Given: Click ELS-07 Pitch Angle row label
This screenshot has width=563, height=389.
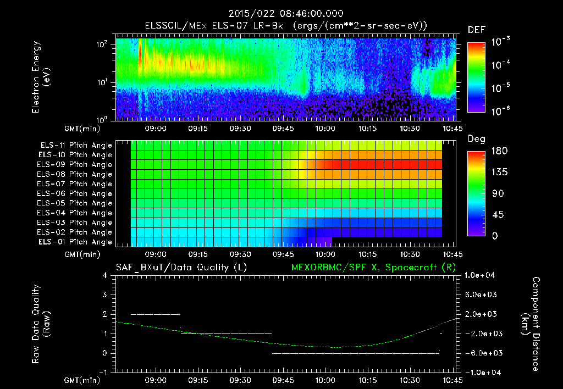Looking at the screenshot, I should (x=75, y=184).
